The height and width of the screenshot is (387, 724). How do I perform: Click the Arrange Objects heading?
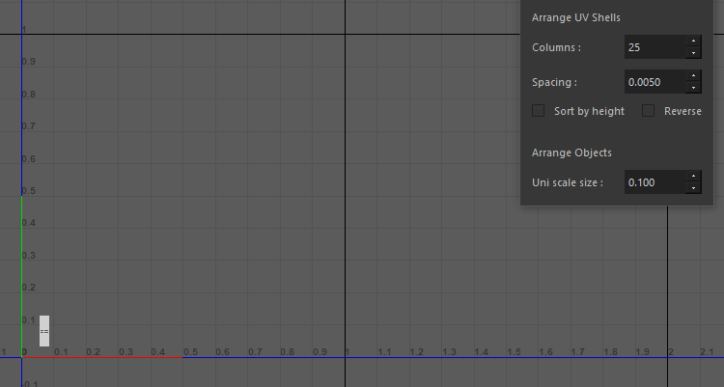(571, 152)
